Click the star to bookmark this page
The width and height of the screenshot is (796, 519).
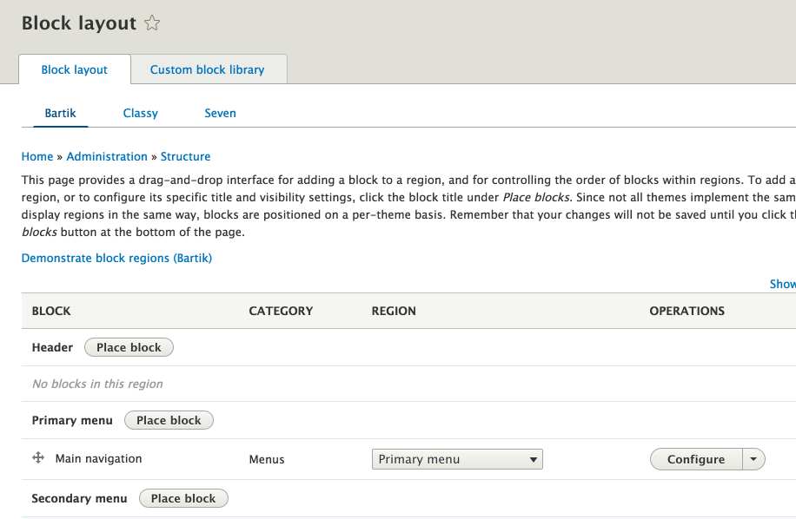(151, 23)
